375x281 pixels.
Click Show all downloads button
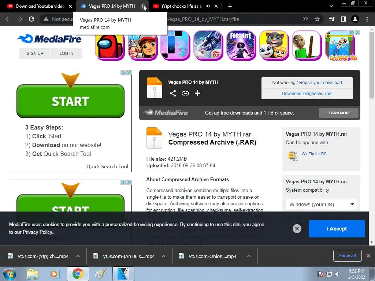(x=347, y=256)
